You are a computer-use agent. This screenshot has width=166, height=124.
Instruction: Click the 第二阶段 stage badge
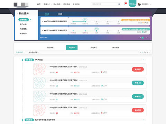[29, 120]
